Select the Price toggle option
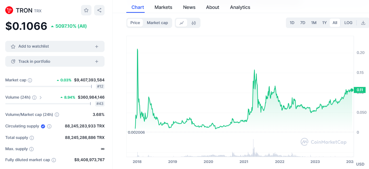The height and width of the screenshot is (169, 369). coord(135,23)
